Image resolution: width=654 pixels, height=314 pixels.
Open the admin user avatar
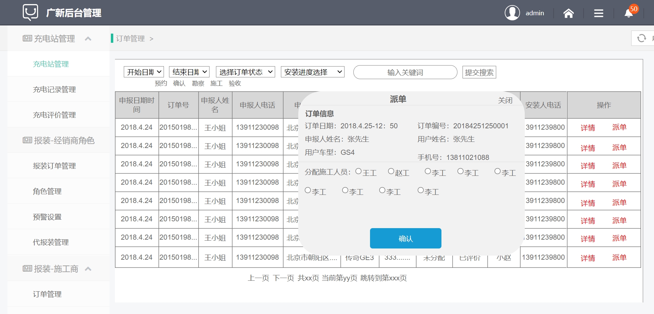[x=512, y=13]
